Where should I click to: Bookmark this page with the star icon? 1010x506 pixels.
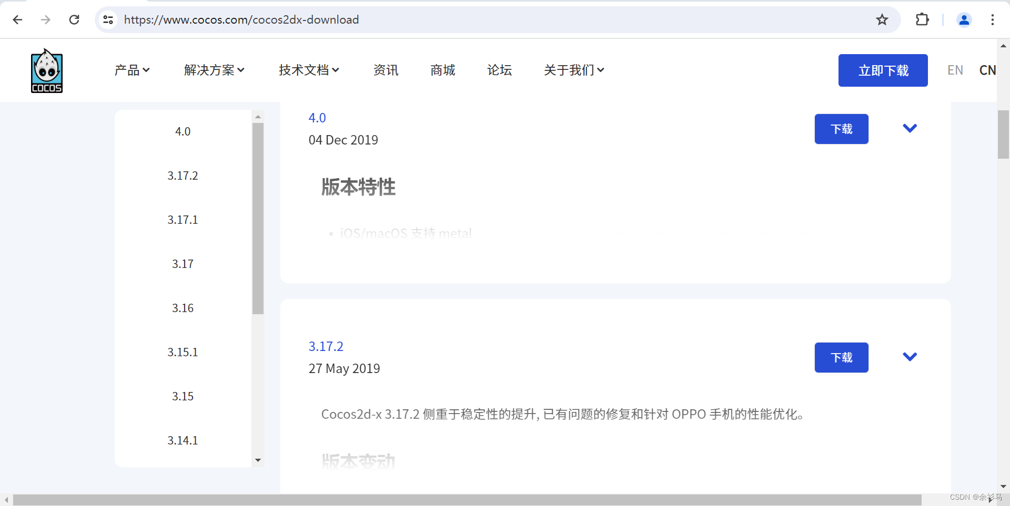(x=882, y=19)
